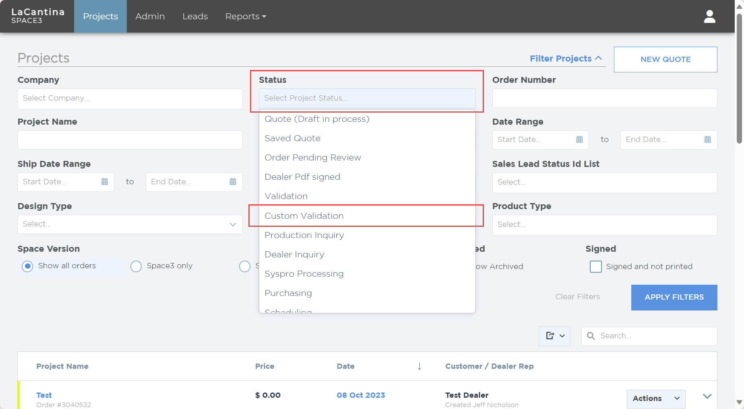Click Clear Filters link
Image resolution: width=744 pixels, height=409 pixels.
pos(578,297)
